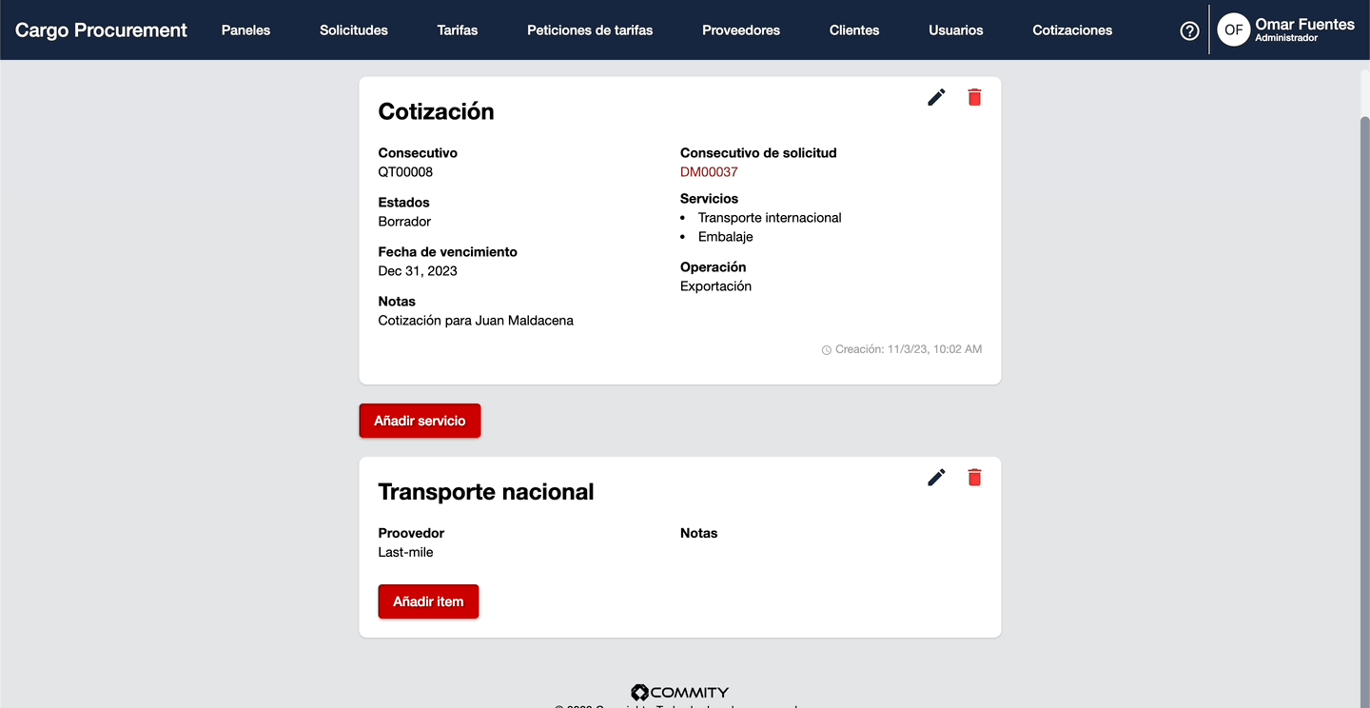
Task: Click the Cargo Procurement home title
Action: [101, 30]
